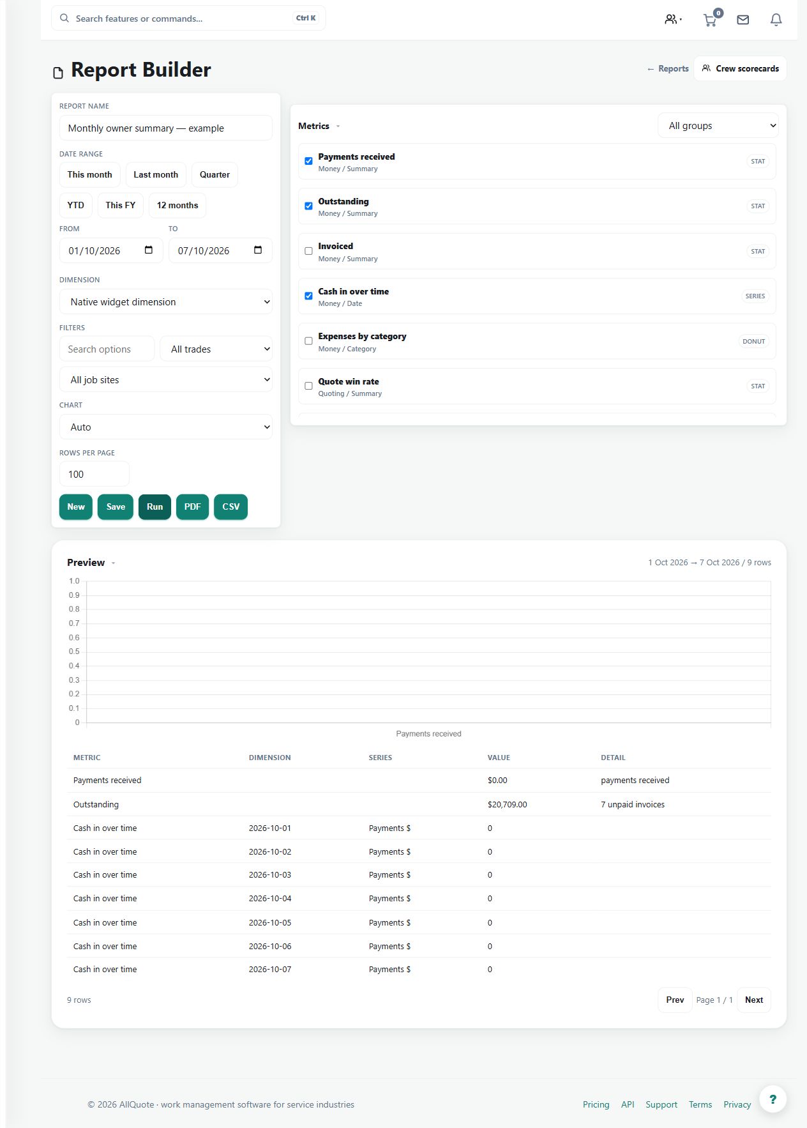Open the team members icon menu

673,19
